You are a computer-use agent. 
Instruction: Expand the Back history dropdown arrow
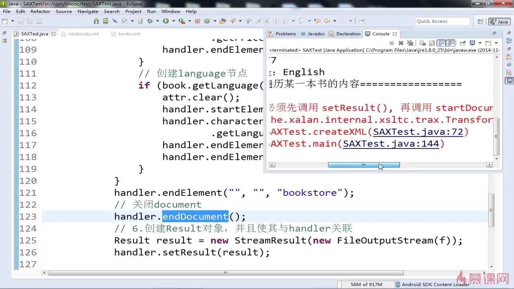coord(335,21)
